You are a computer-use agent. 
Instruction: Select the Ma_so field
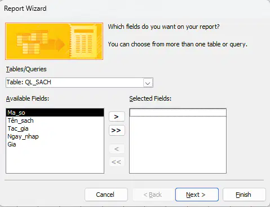(x=55, y=113)
